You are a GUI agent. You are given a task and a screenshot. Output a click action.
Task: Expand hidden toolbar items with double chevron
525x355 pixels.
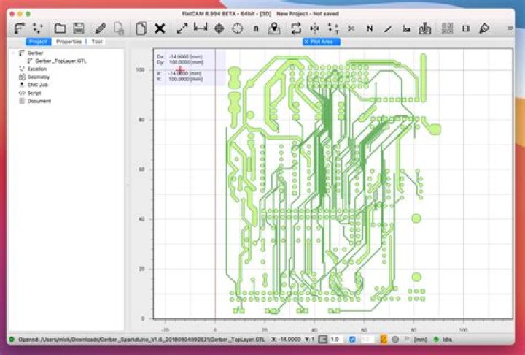click(510, 28)
